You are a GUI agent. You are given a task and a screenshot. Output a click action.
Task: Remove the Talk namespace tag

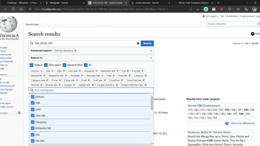(x=52, y=71)
